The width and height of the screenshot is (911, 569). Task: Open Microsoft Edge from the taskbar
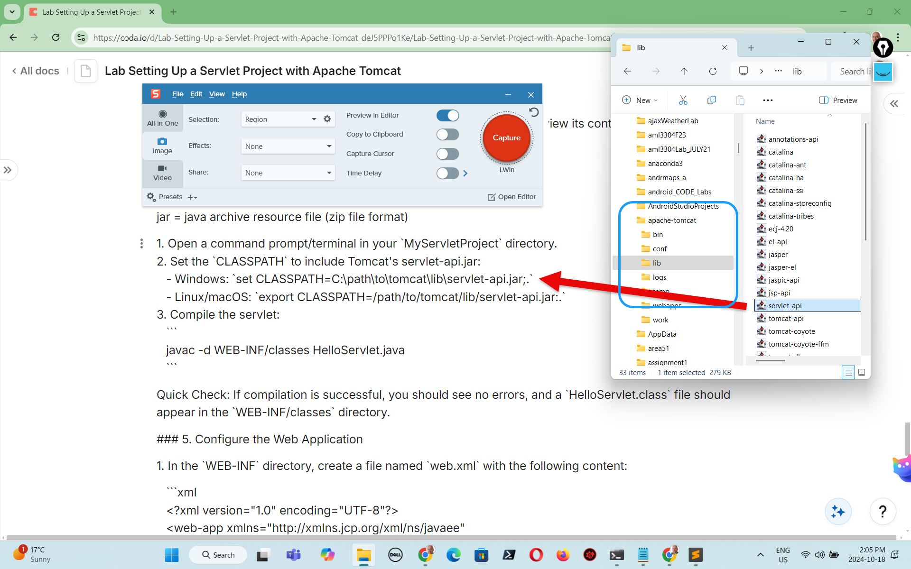click(454, 555)
